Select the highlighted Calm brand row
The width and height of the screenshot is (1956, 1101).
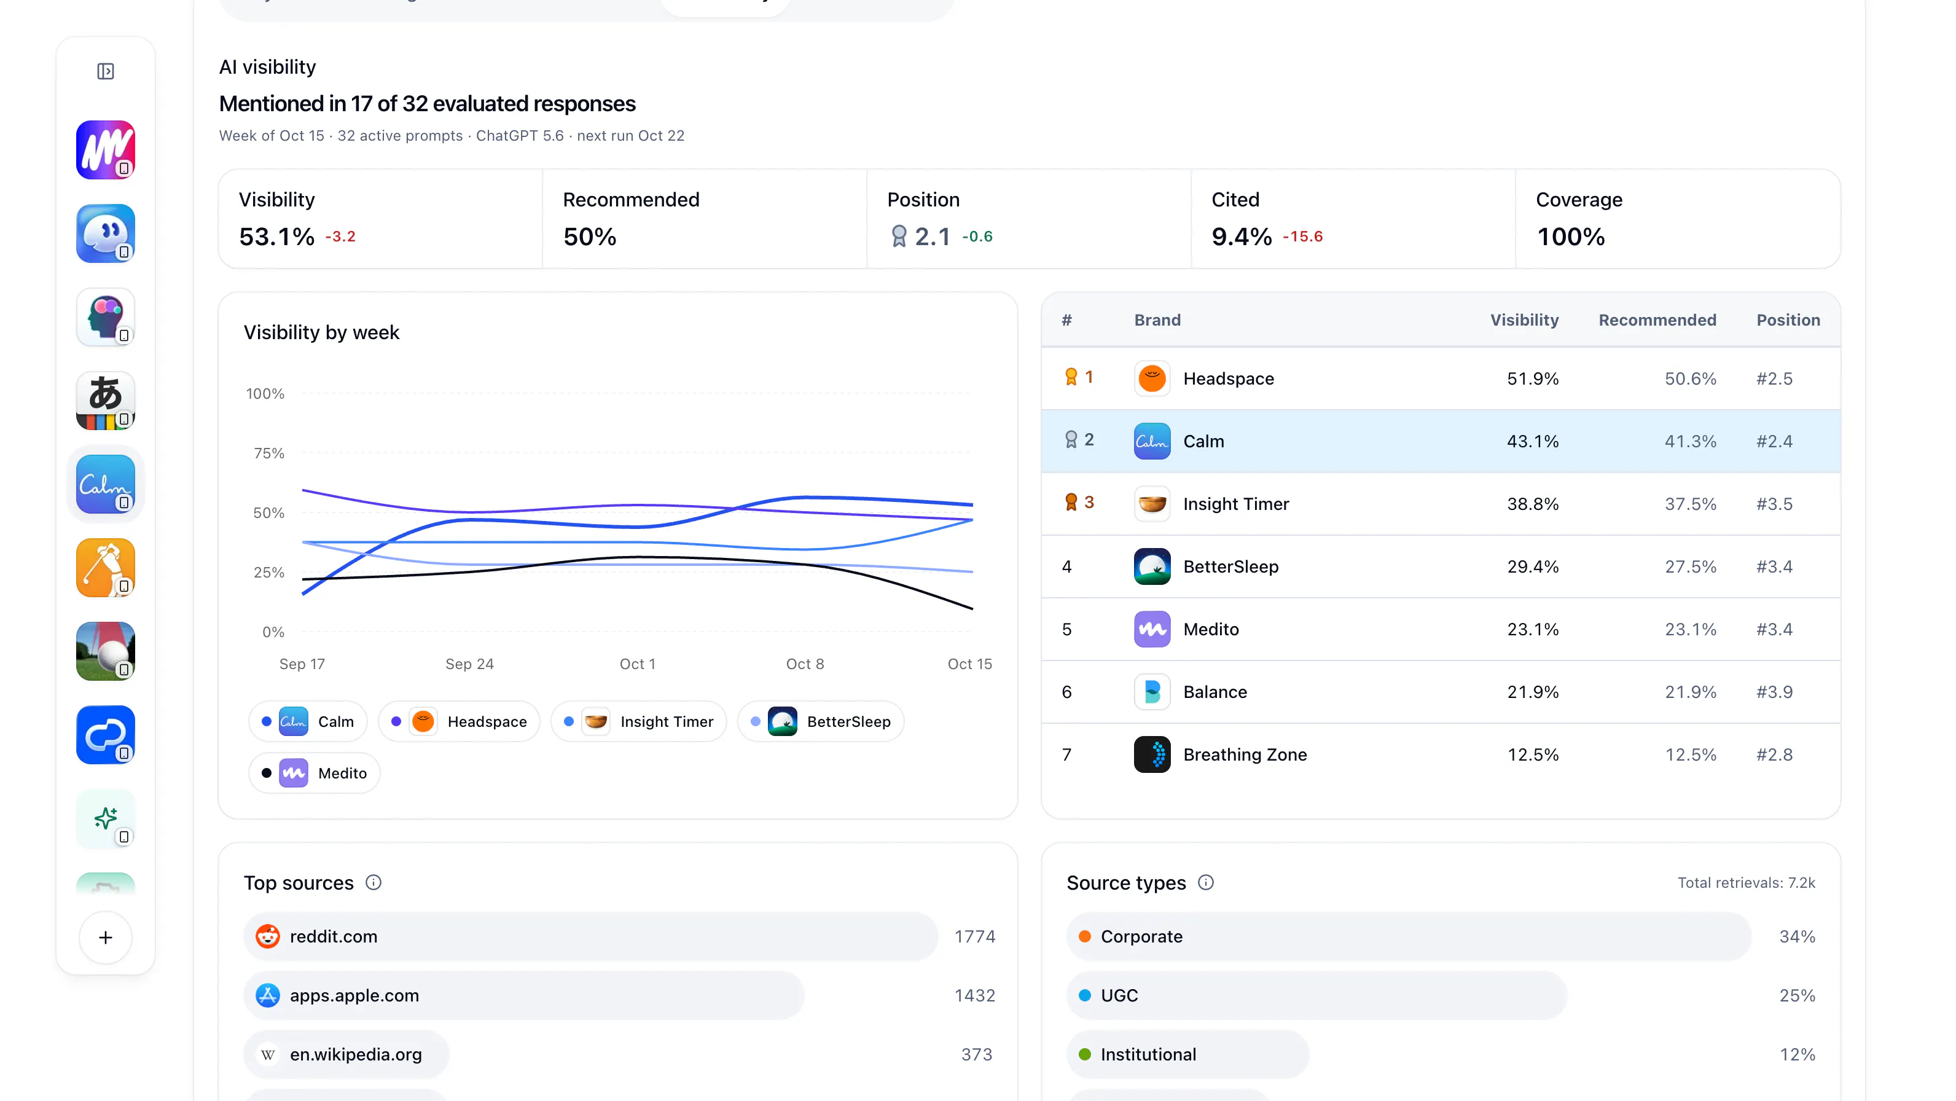[x=1441, y=441]
